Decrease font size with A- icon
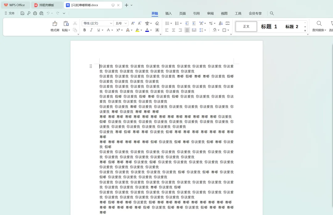333x215 pixels. [140, 23]
